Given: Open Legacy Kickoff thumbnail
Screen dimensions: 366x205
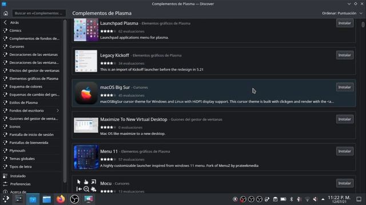Looking at the screenshot, I should click(x=86, y=61).
